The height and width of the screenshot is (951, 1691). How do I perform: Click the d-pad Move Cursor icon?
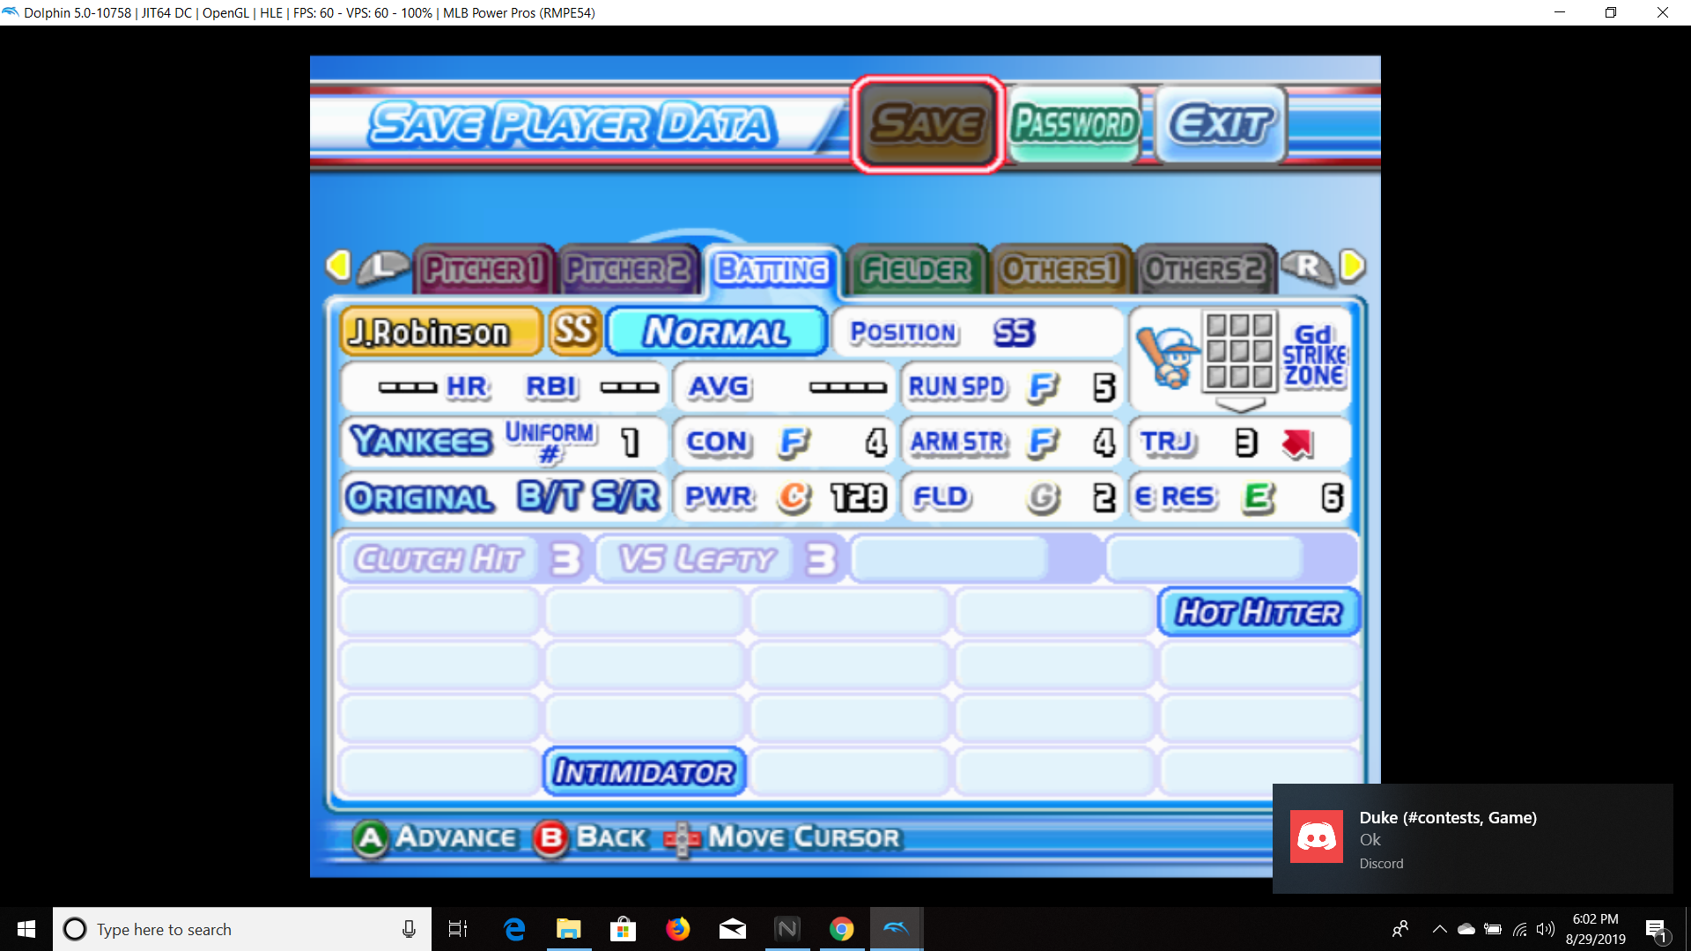(682, 839)
